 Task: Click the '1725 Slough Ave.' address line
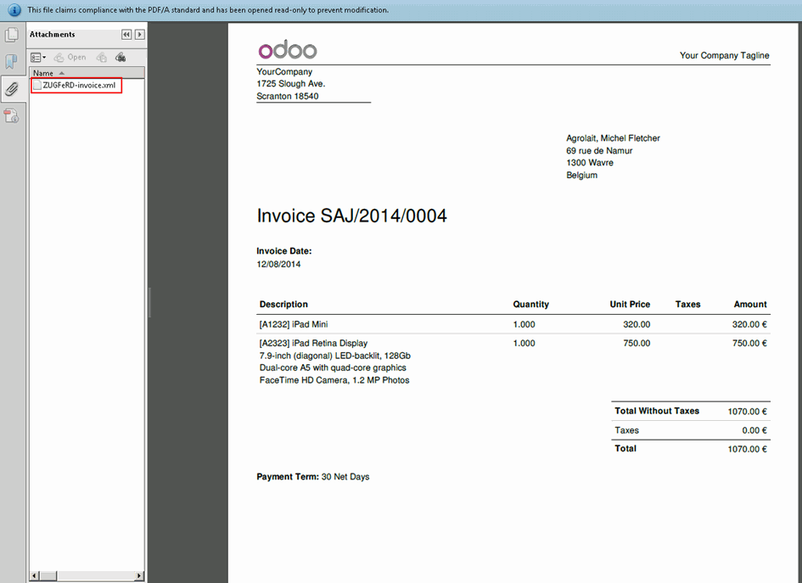tap(291, 84)
